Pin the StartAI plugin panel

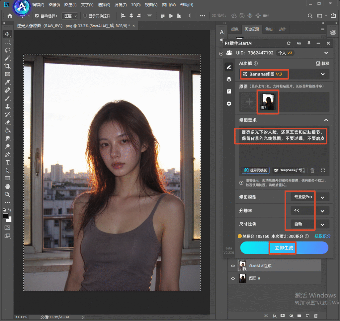(309, 43)
